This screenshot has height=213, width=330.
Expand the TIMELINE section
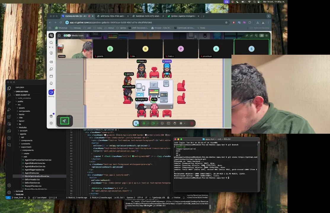(x=20, y=194)
